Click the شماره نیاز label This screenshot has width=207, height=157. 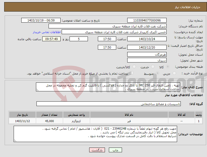pos(195,21)
